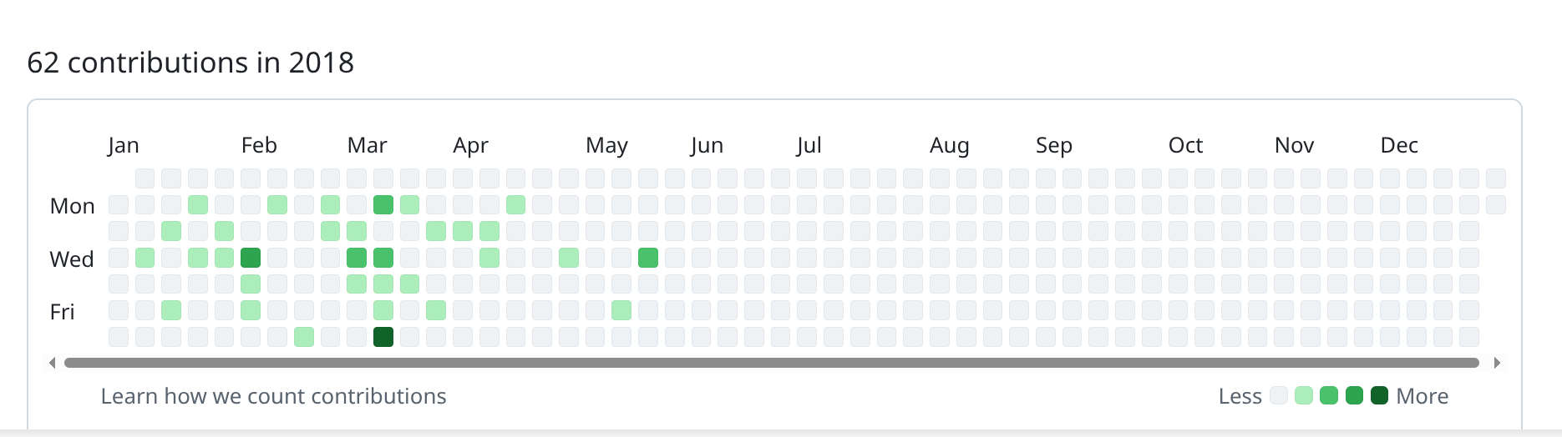
Task: Select the only light green Saturday cell
Action: coord(304,337)
